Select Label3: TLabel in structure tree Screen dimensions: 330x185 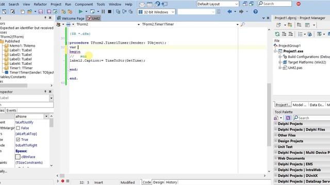tap(21, 59)
